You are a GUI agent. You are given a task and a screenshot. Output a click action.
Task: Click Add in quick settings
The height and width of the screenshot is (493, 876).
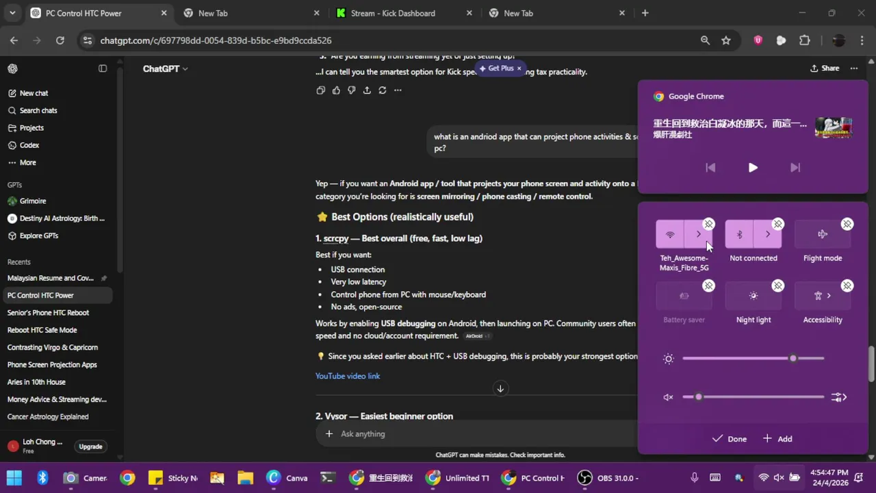click(777, 439)
